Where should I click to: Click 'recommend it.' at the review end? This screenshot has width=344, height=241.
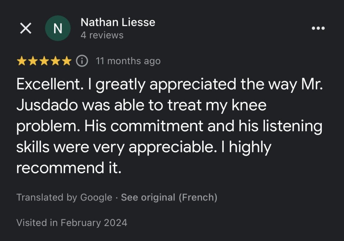[69, 168]
